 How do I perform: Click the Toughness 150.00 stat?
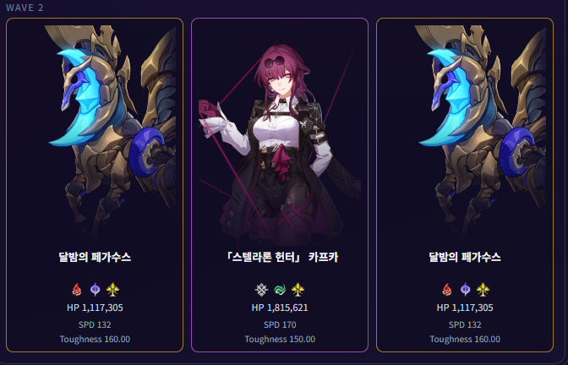pyautogui.click(x=280, y=340)
